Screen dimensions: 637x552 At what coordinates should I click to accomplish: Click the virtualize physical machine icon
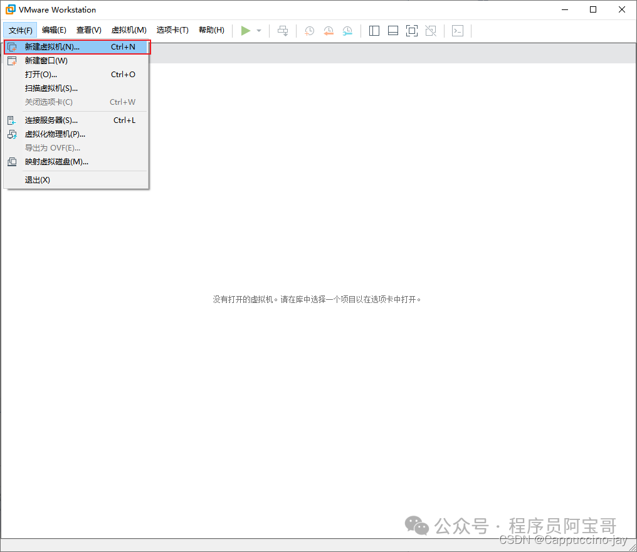(12, 134)
